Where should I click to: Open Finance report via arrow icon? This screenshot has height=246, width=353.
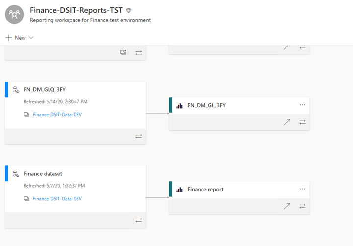pos(287,206)
